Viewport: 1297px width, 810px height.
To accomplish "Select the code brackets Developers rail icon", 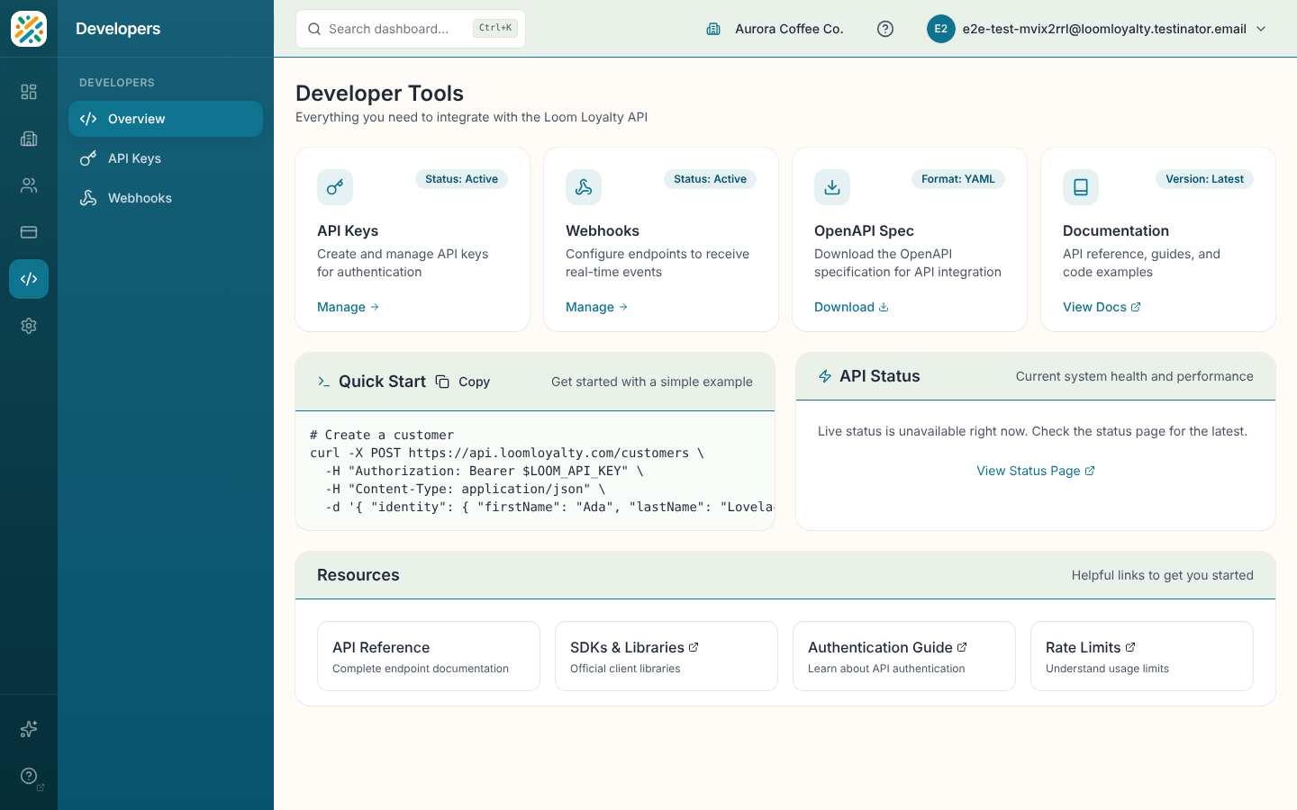I will [x=29, y=279].
